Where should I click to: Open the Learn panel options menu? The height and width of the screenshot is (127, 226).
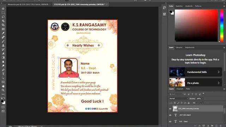click(x=224, y=48)
